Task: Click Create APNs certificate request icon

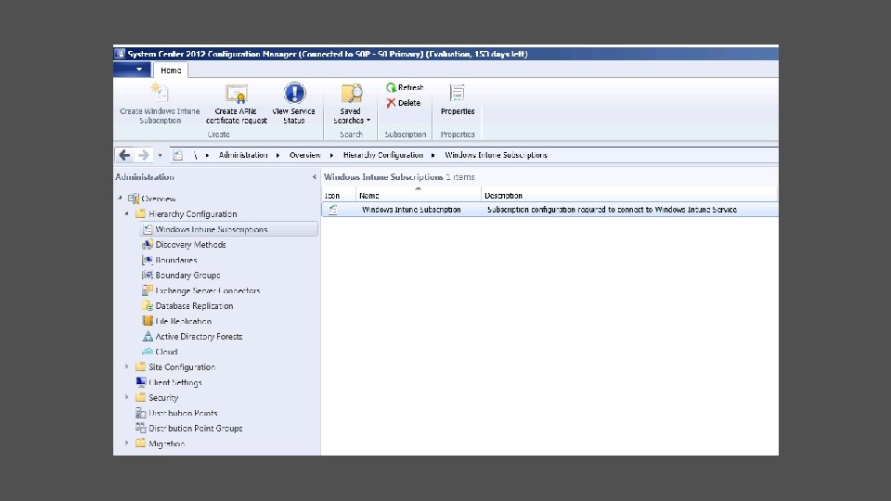Action: pos(236,93)
